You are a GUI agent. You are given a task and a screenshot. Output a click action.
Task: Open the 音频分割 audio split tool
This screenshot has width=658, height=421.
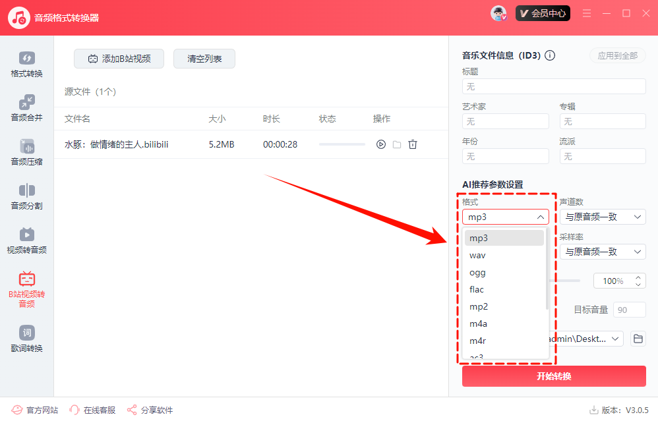click(x=26, y=196)
